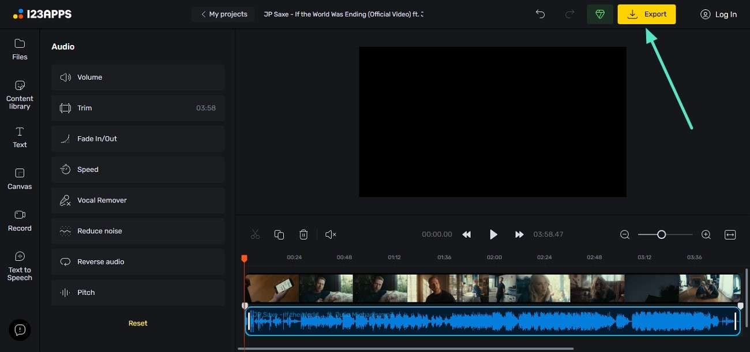Open the Canvas settings panel
This screenshot has width=750, height=352.
click(20, 179)
